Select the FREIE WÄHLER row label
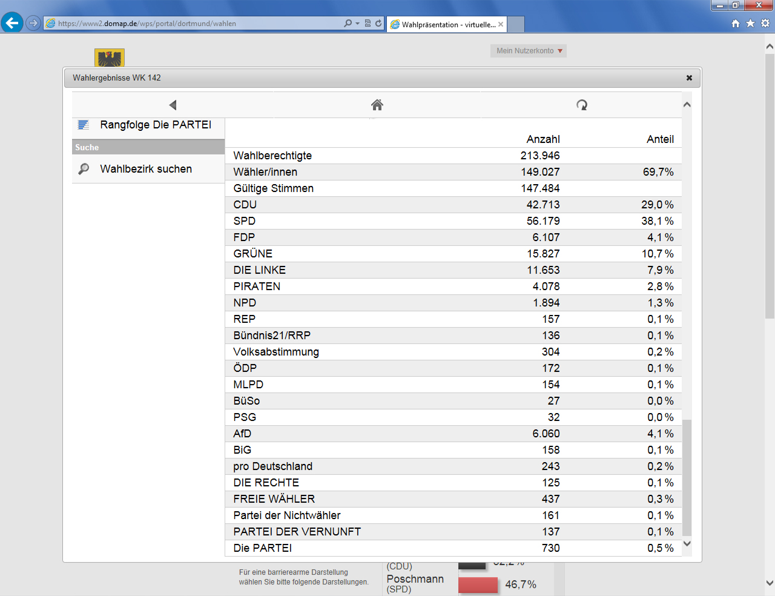 [274, 499]
